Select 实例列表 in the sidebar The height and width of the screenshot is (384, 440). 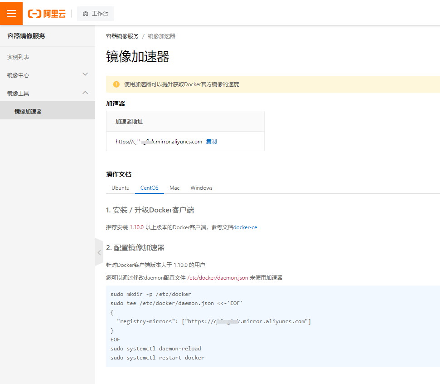click(18, 57)
